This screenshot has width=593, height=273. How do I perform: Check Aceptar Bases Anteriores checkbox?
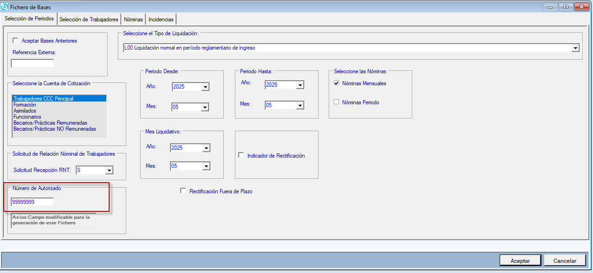point(15,41)
